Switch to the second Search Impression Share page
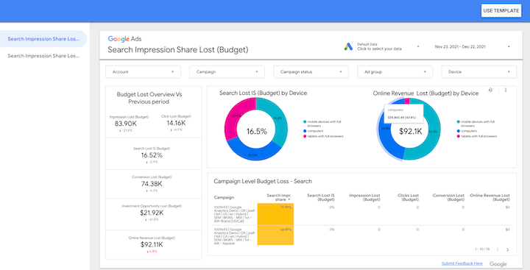 point(43,56)
